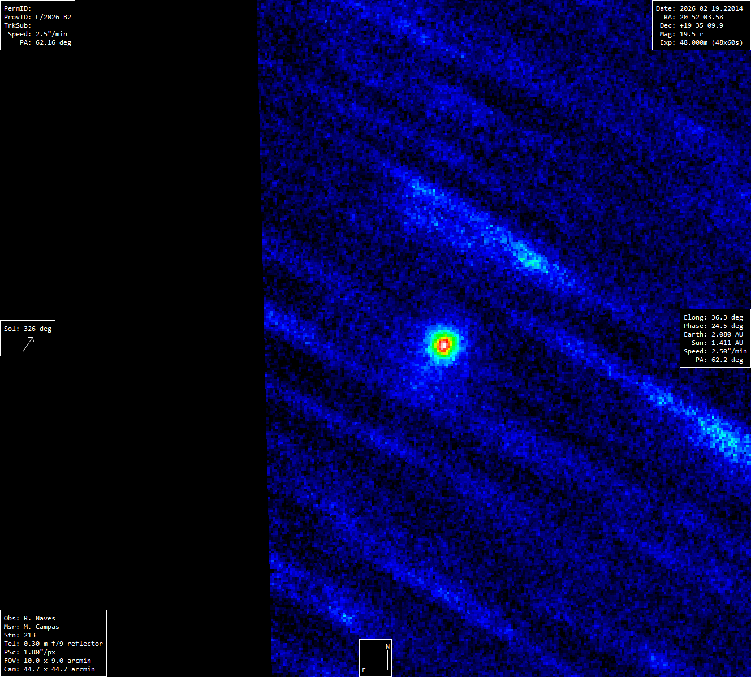Click the Dec +19 35 09.9 value
Screen dimensions: 751x677
tap(701, 25)
